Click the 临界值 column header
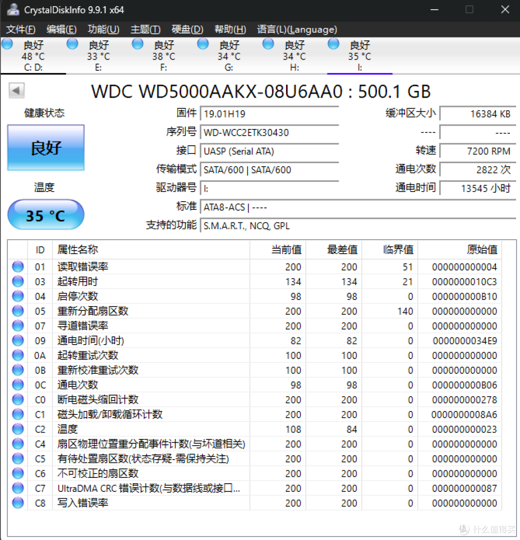520x540 pixels. 390,250
